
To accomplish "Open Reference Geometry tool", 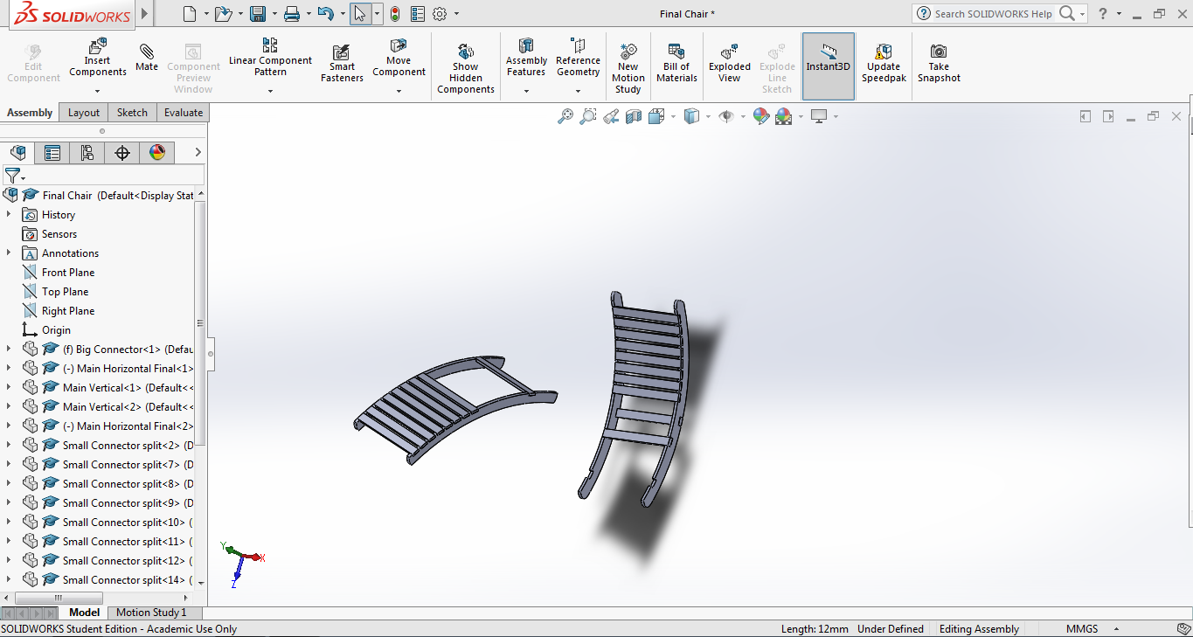I will pyautogui.click(x=578, y=58).
